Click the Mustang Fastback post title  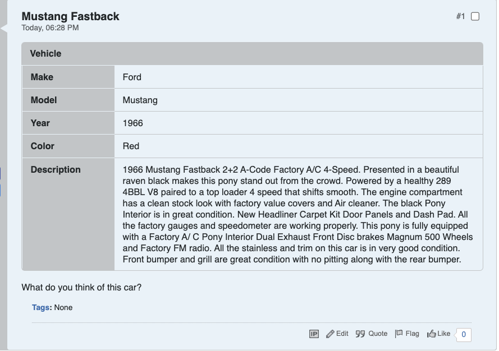[x=70, y=16]
